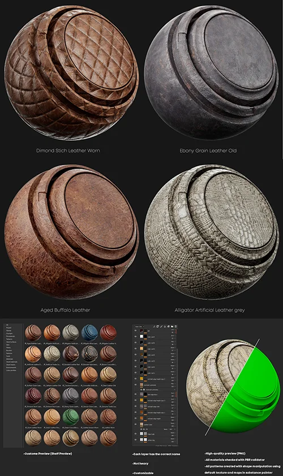Select the Brown Crocodile material thumbnail
The image size is (283, 476).
109,354
